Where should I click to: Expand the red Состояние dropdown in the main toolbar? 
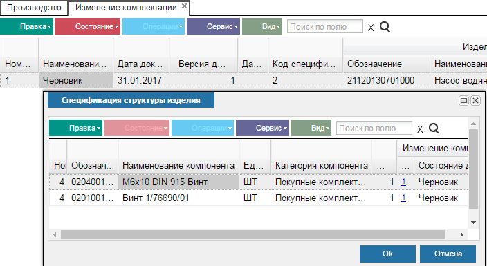click(x=88, y=26)
